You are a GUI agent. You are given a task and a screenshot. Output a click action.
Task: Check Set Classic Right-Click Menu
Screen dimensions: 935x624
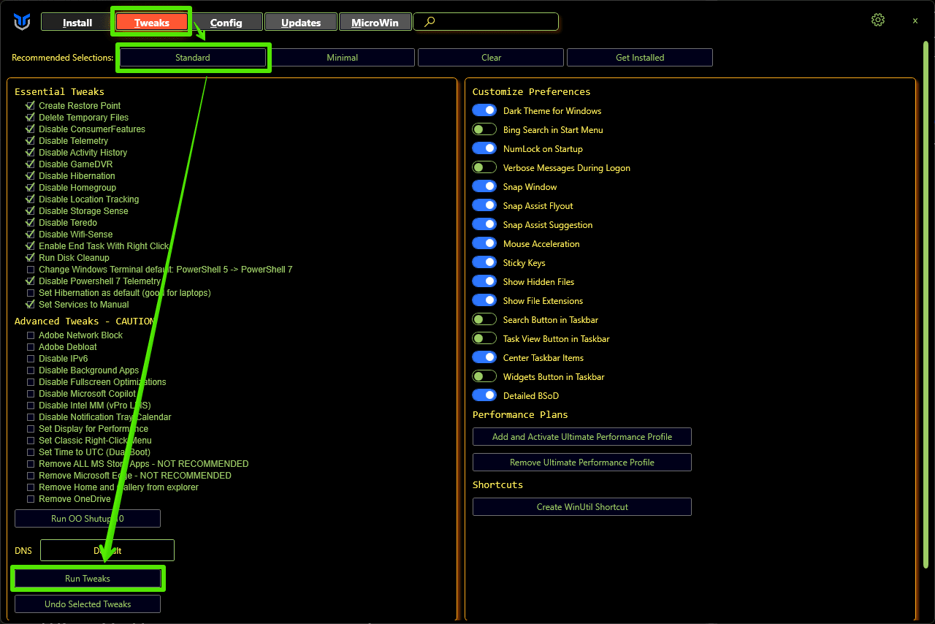pyautogui.click(x=31, y=441)
